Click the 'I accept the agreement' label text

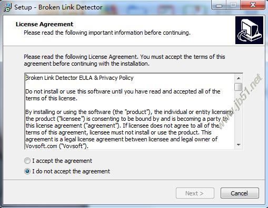click(x=62, y=161)
